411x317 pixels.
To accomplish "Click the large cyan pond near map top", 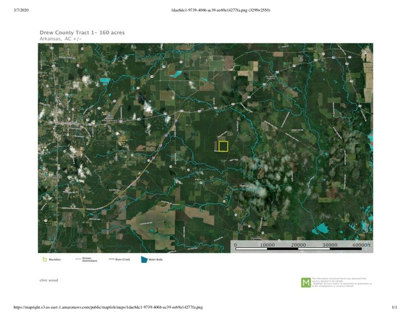I will pos(177,74).
